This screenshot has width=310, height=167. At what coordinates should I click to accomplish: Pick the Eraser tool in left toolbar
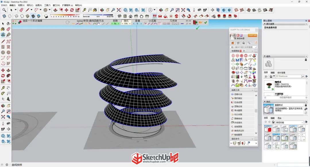pyautogui.click(x=8, y=29)
